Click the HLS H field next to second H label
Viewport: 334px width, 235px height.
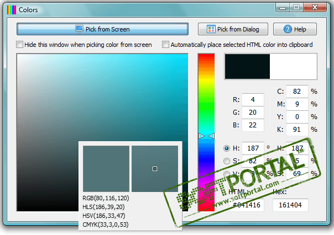tap(297, 148)
